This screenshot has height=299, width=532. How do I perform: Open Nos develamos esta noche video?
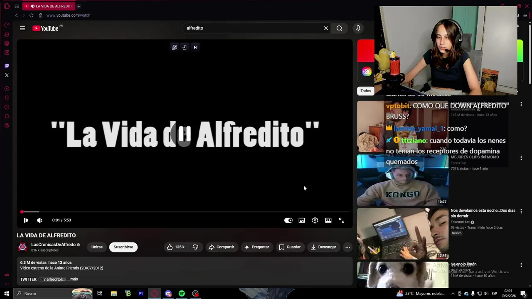pyautogui.click(x=402, y=234)
